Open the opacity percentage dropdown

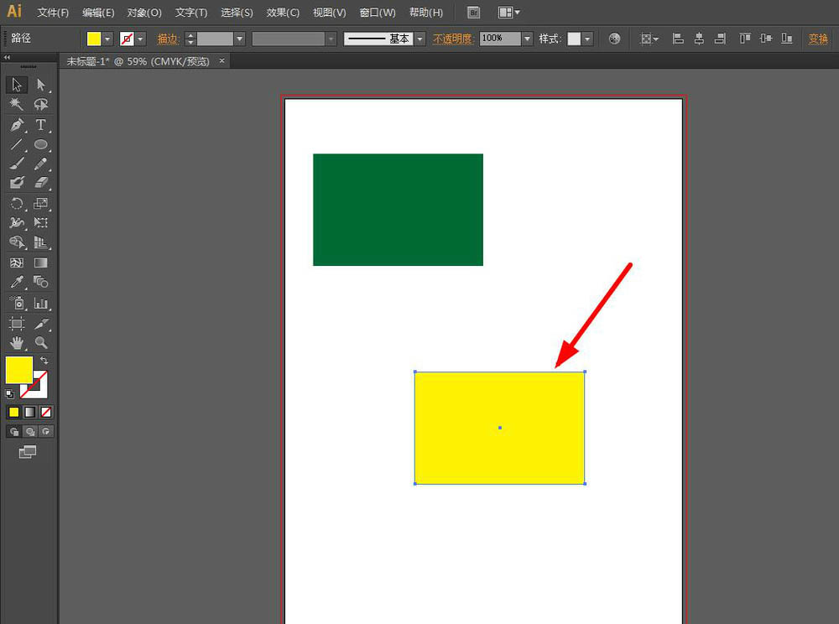pos(527,39)
